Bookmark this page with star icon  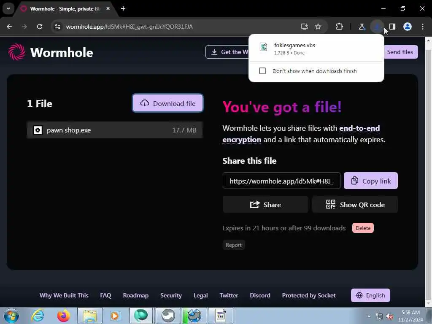pyautogui.click(x=318, y=27)
